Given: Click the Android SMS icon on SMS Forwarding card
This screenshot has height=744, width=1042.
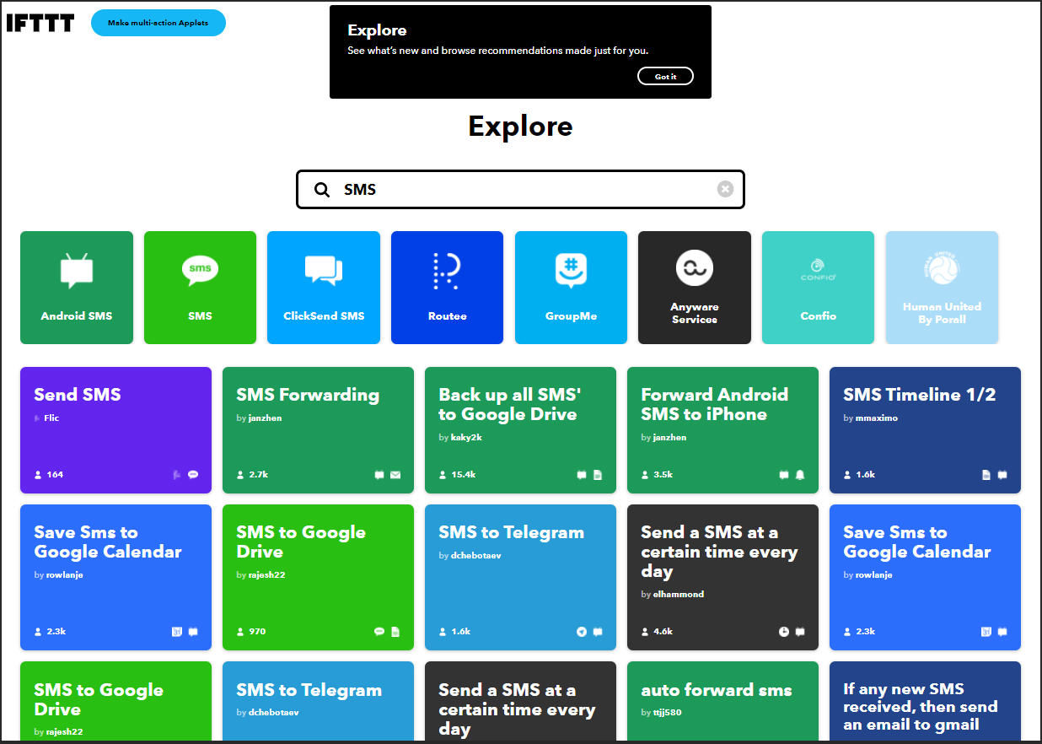Looking at the screenshot, I should 379,475.
